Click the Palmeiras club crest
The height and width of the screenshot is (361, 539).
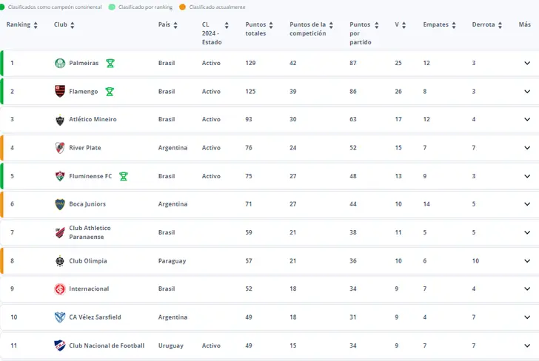coord(60,63)
